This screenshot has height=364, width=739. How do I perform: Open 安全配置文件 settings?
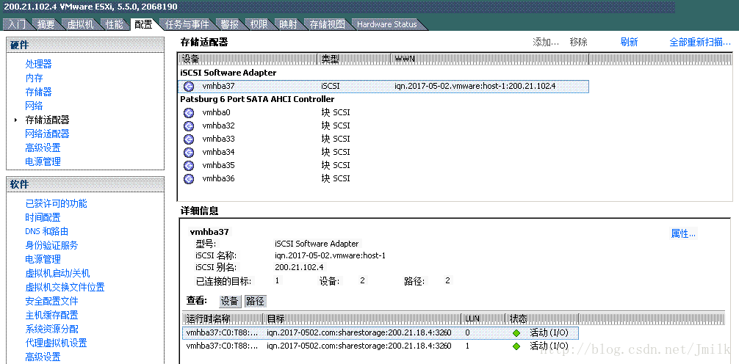52,301
